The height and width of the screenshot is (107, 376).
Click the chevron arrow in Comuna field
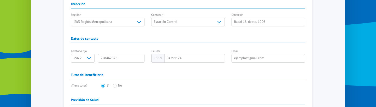219,22
